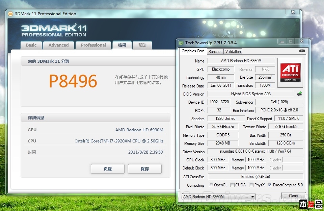Go to the Basic tab
The image size is (324, 211).
31,45
